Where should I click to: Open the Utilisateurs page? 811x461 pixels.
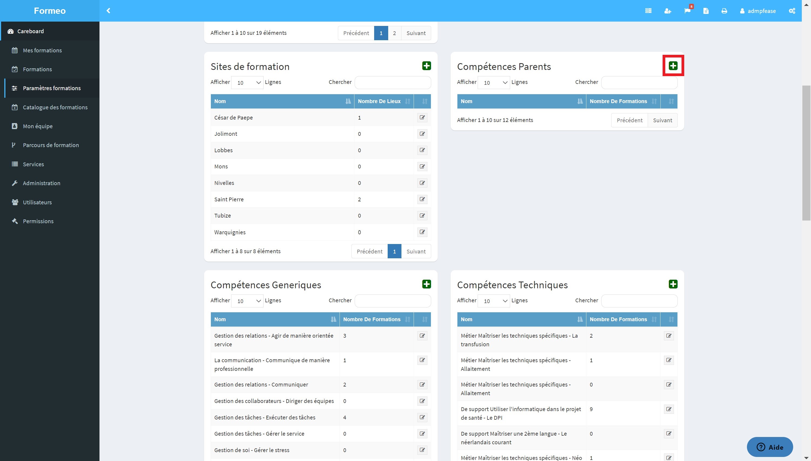click(50, 202)
